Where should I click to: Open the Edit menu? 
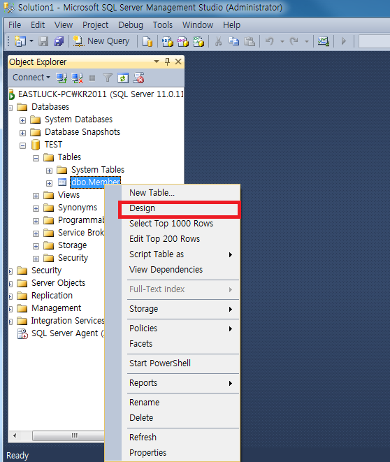tap(38, 25)
